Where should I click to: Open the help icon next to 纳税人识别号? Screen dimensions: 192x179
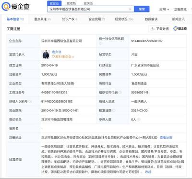click(x=30, y=101)
